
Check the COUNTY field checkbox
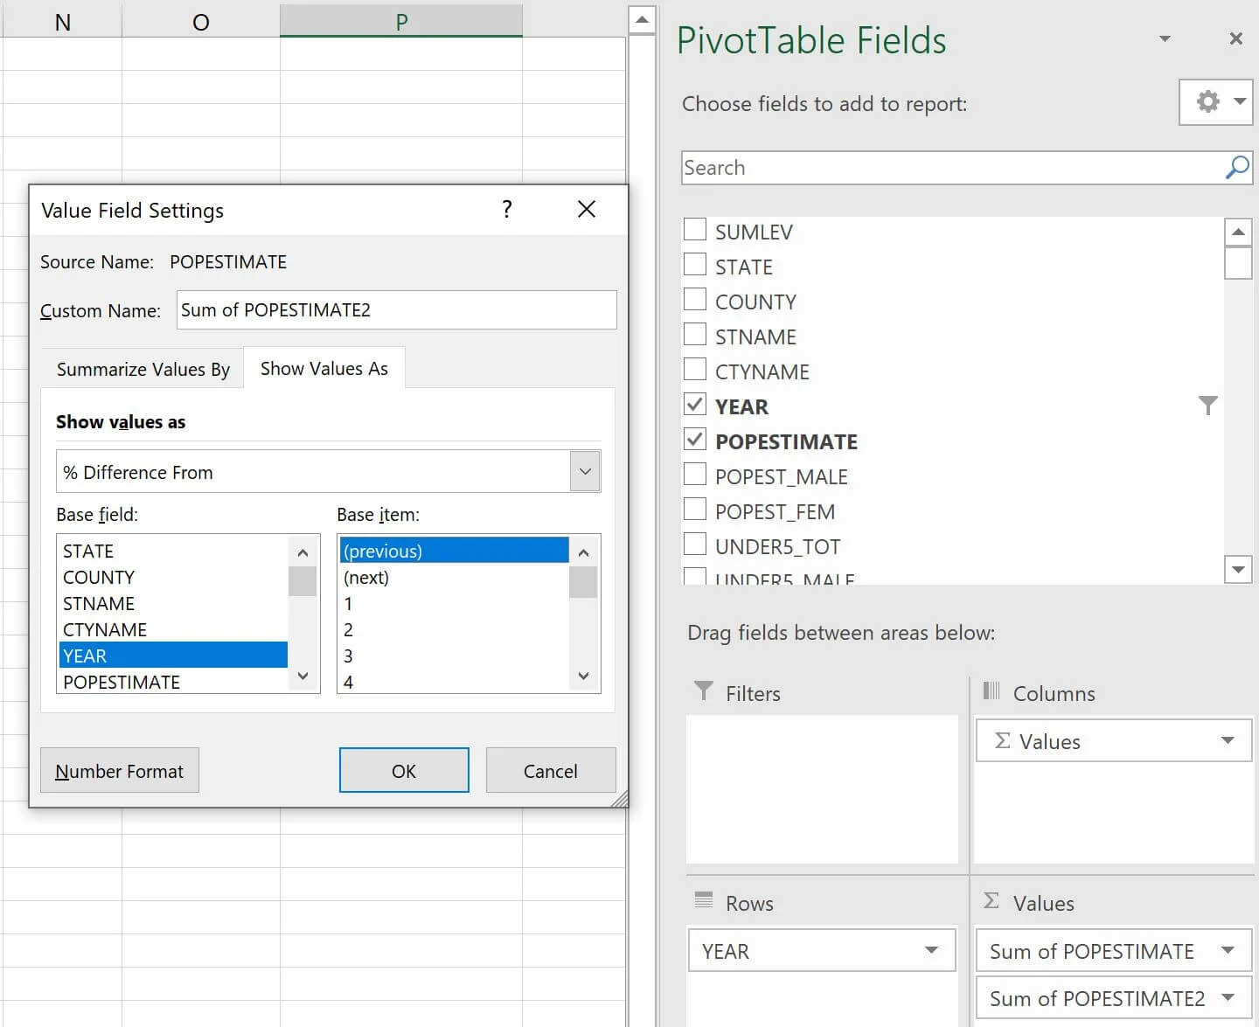[x=695, y=300]
